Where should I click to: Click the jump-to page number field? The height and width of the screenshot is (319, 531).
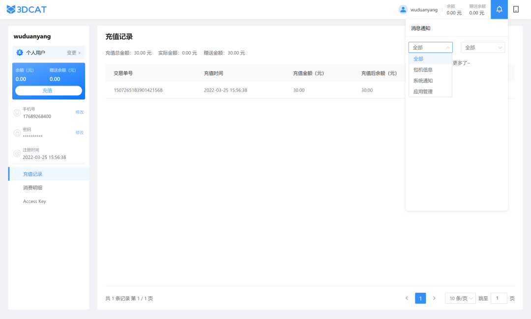[x=499, y=298]
